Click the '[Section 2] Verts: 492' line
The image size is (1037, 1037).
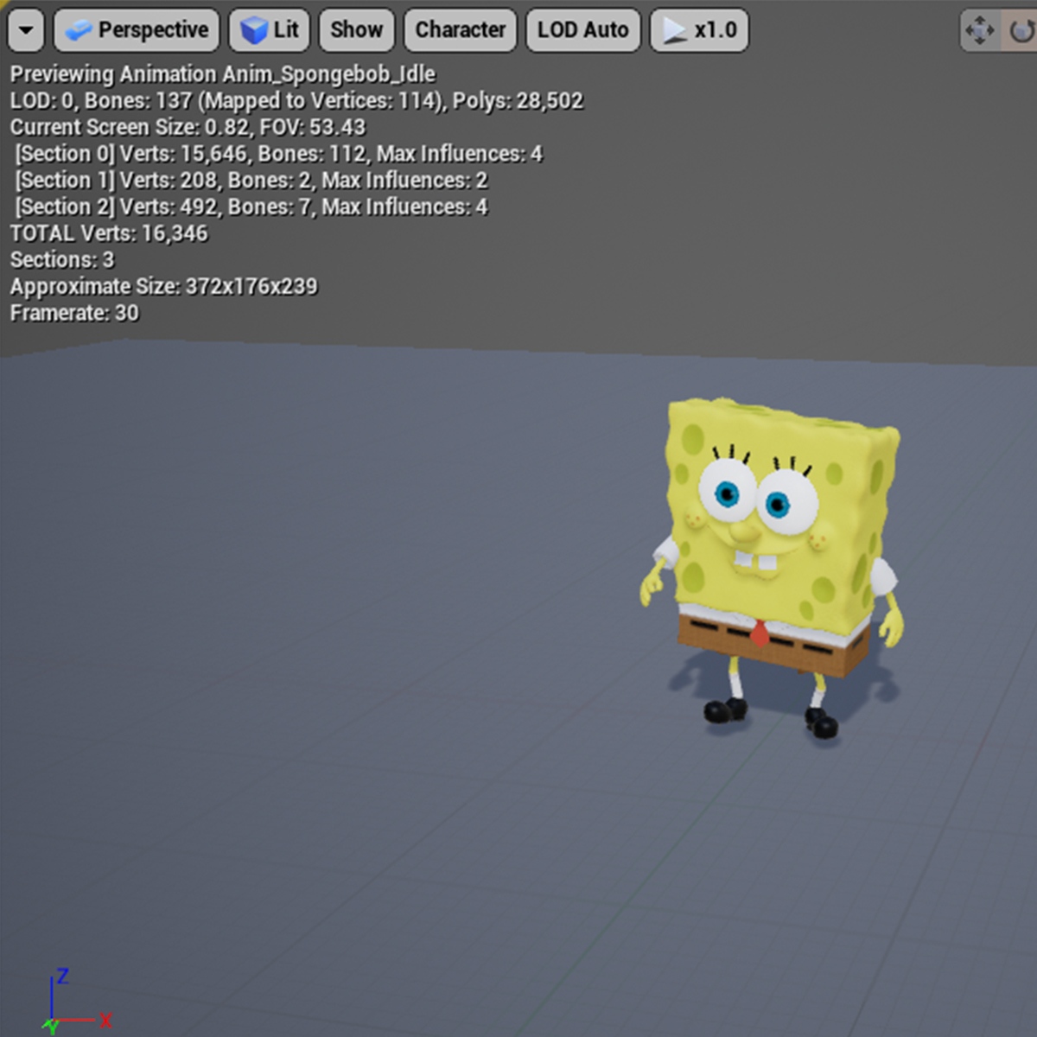[251, 207]
